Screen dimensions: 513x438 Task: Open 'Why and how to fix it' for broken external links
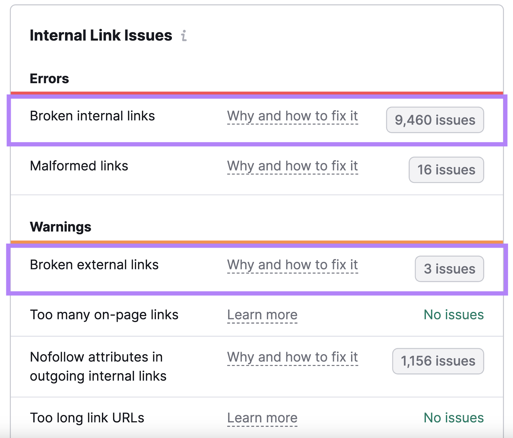pyautogui.click(x=292, y=265)
